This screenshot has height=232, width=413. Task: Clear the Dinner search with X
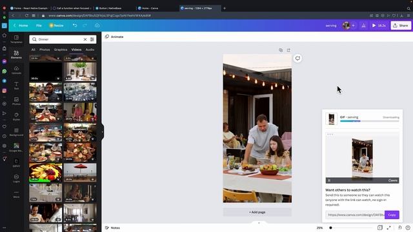coord(85,39)
